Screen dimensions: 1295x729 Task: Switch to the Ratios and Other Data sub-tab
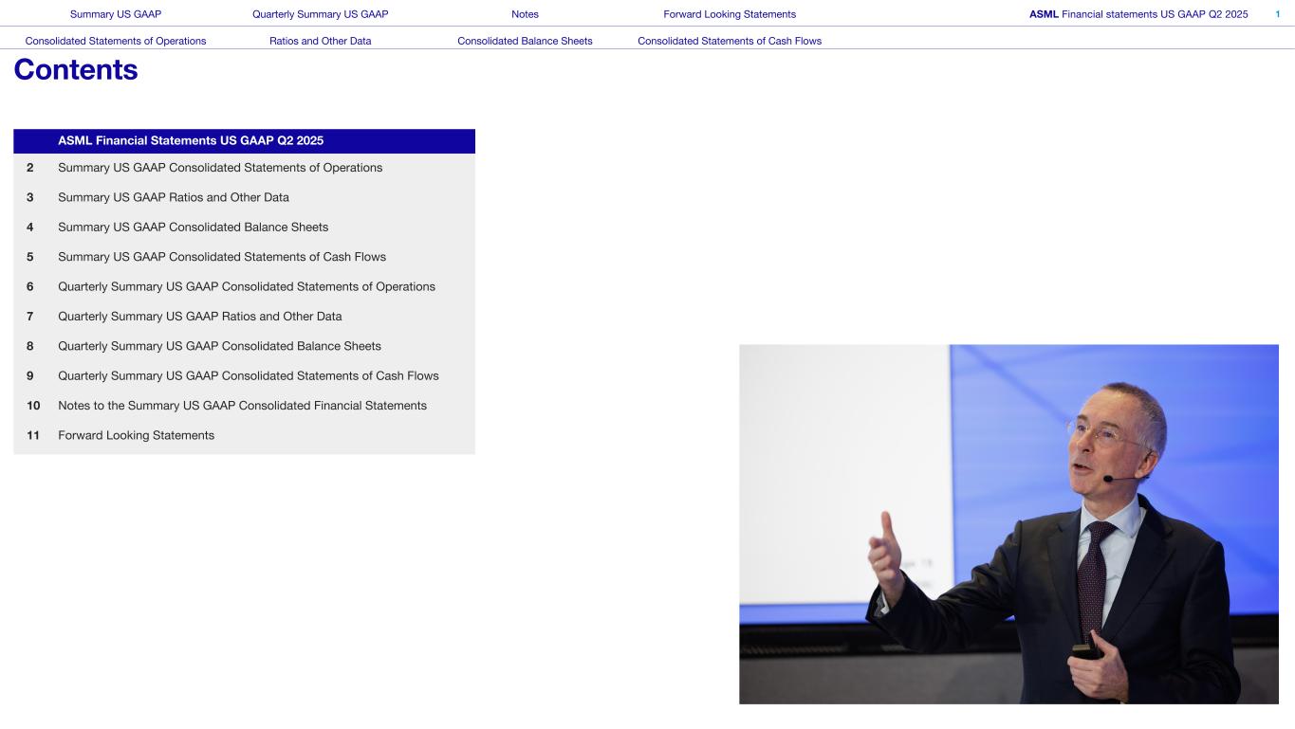[x=320, y=41]
